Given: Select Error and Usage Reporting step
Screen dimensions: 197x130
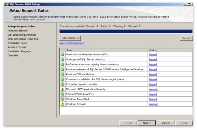Looking at the screenshot, I should (x=23, y=39).
